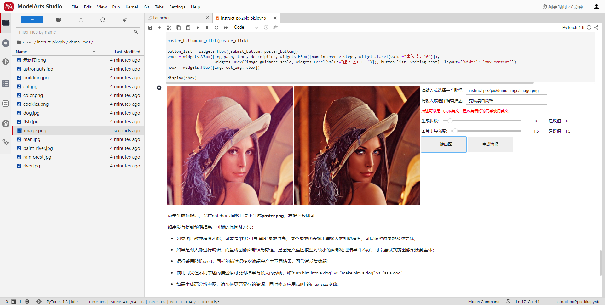Open the extension manager gears icon
The width and height of the screenshot is (605, 305).
(6, 142)
